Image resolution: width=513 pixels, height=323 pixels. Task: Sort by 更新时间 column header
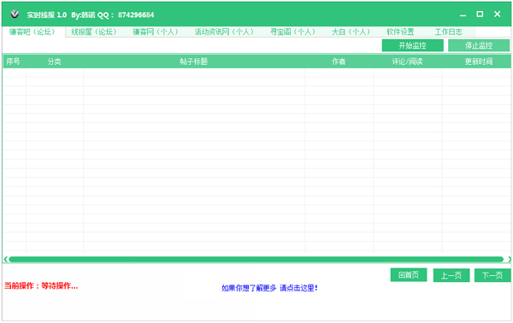point(478,62)
